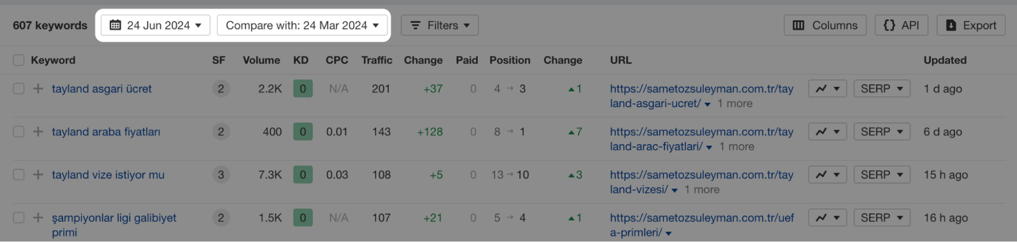
Task: Open position history chart for tayland asgari ücret
Action: 827,88
